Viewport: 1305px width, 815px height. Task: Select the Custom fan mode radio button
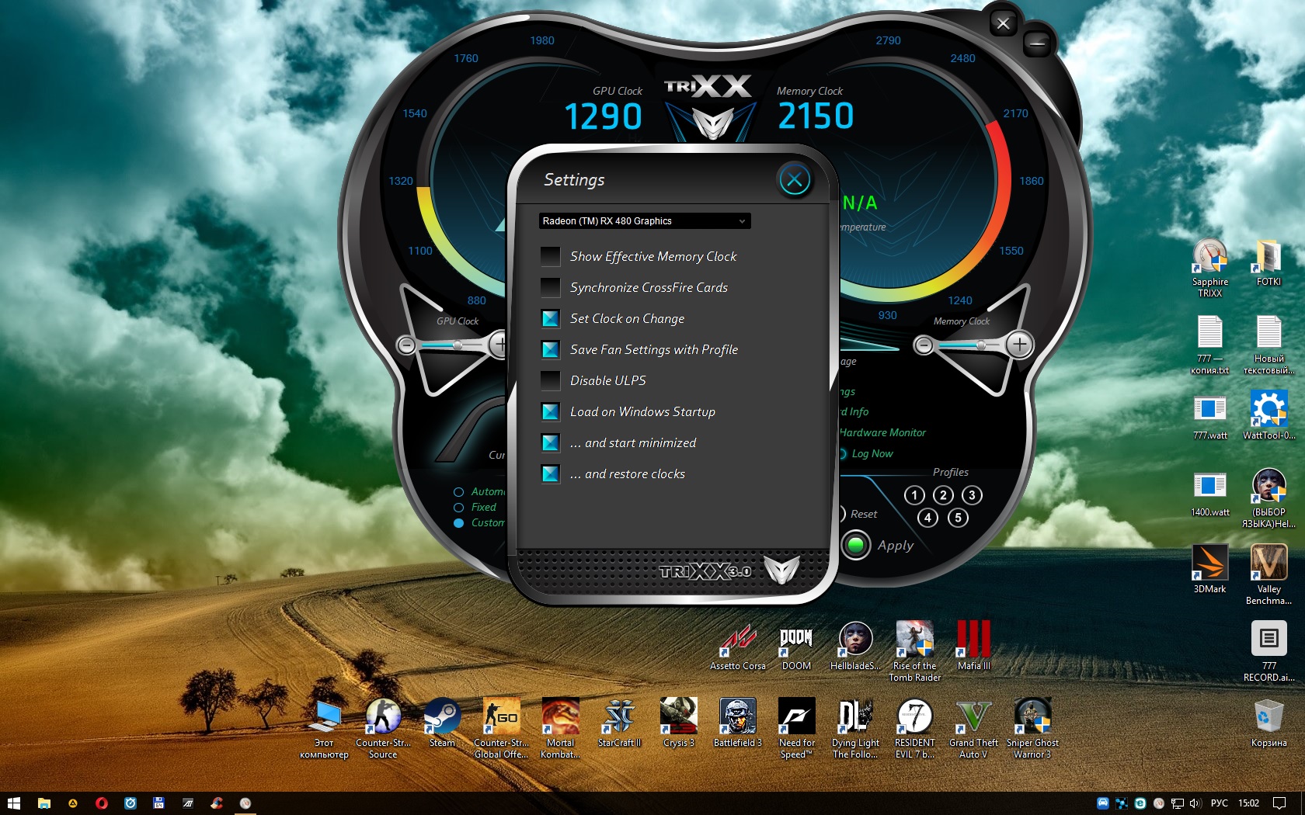pos(458,522)
